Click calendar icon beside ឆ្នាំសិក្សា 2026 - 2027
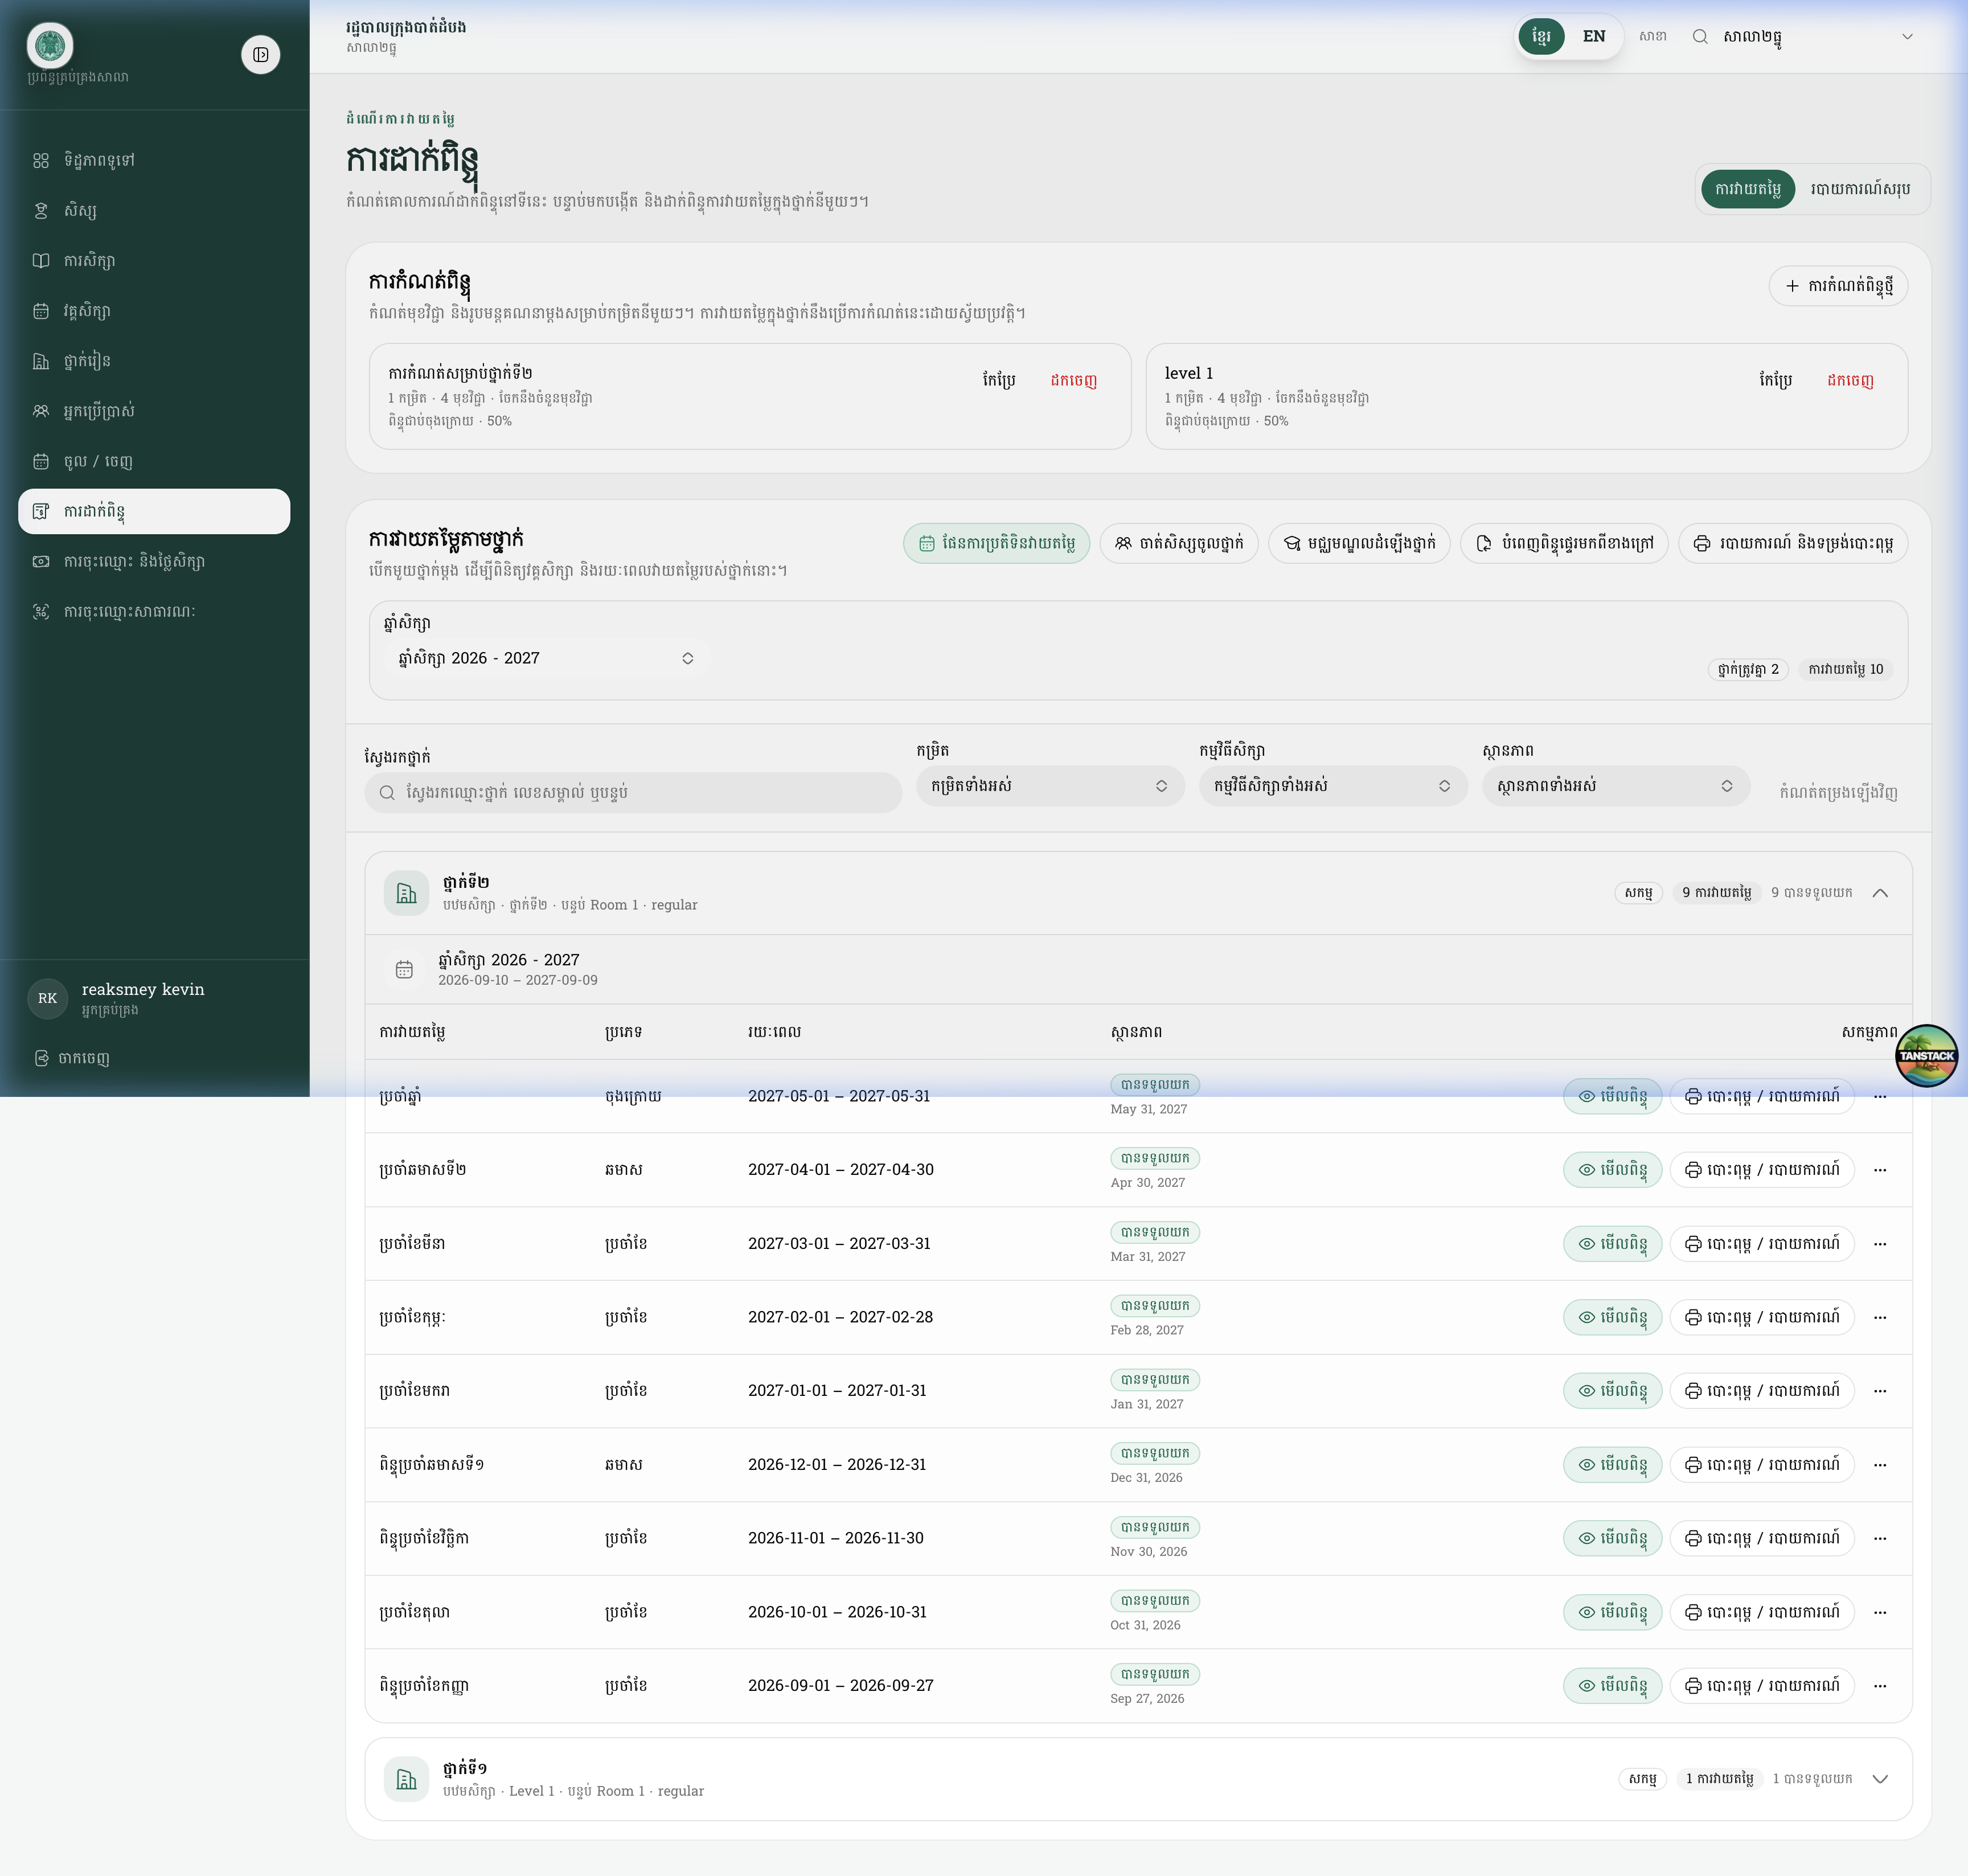This screenshot has width=1968, height=1876. (x=404, y=969)
